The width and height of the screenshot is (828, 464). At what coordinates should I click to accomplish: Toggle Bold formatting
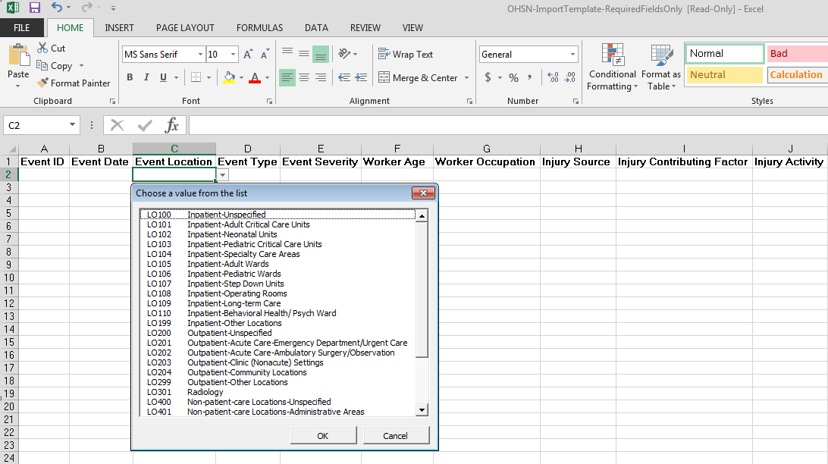(130, 77)
